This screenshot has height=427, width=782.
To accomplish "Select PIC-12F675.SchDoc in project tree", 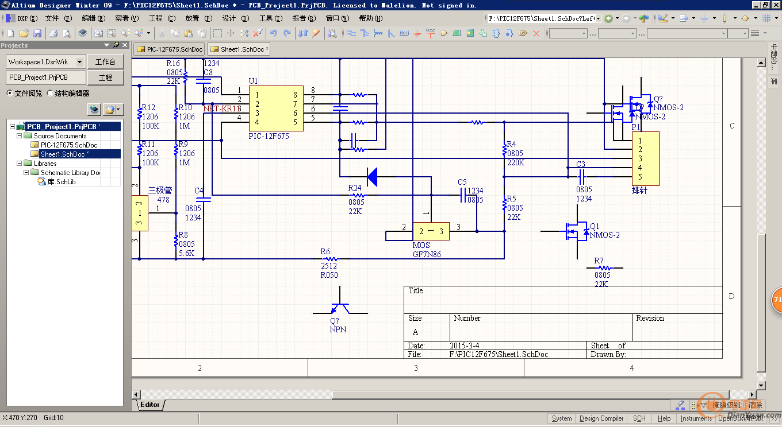I will (x=68, y=145).
